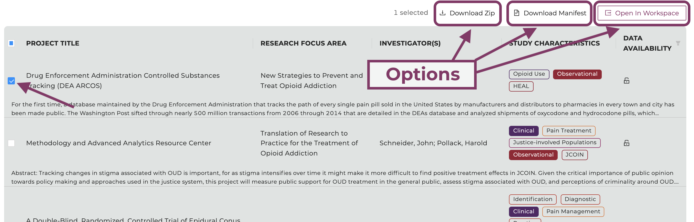Click the document icon on Download Manifest
Viewport: 694px width, 222px height.
516,13
